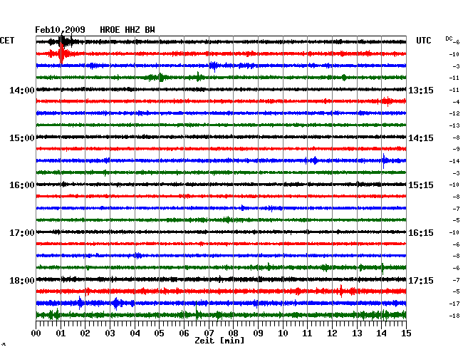Click the date label Feb10,2009
Image resolution: width=463 pixels, height=352 pixels.
pos(60,30)
